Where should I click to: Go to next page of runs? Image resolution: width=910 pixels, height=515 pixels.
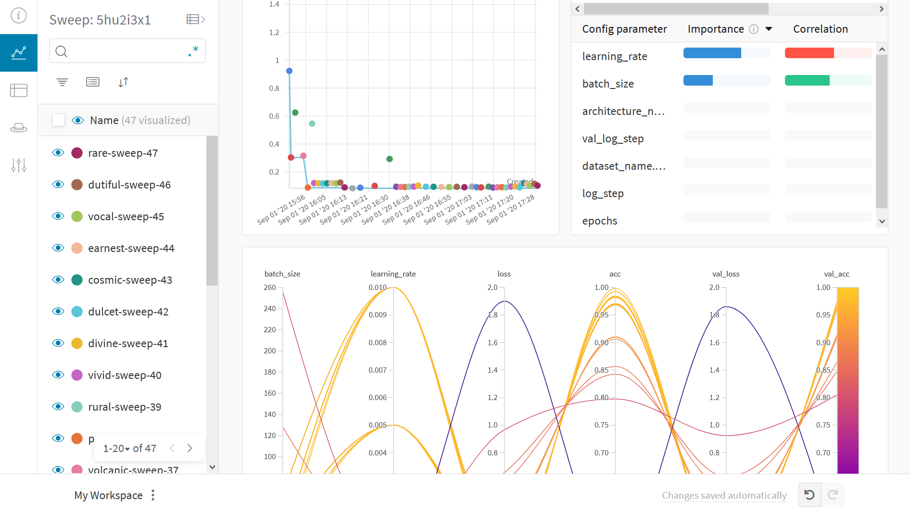(190, 448)
